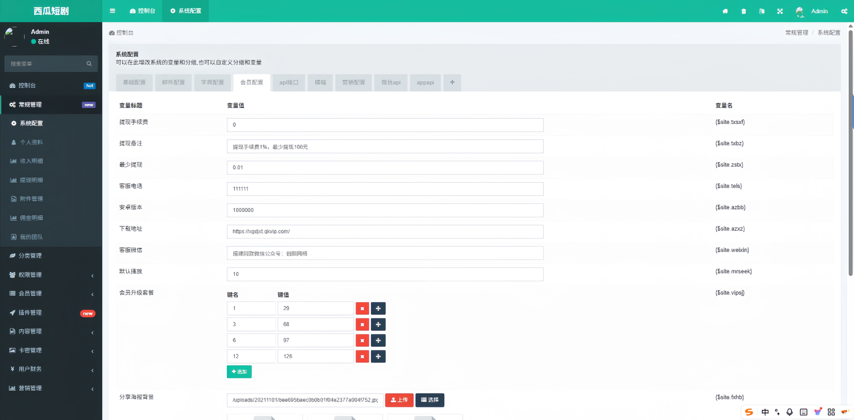The width and height of the screenshot is (854, 420).
Task: Switch to the 基础配置 tab
Action: point(134,82)
